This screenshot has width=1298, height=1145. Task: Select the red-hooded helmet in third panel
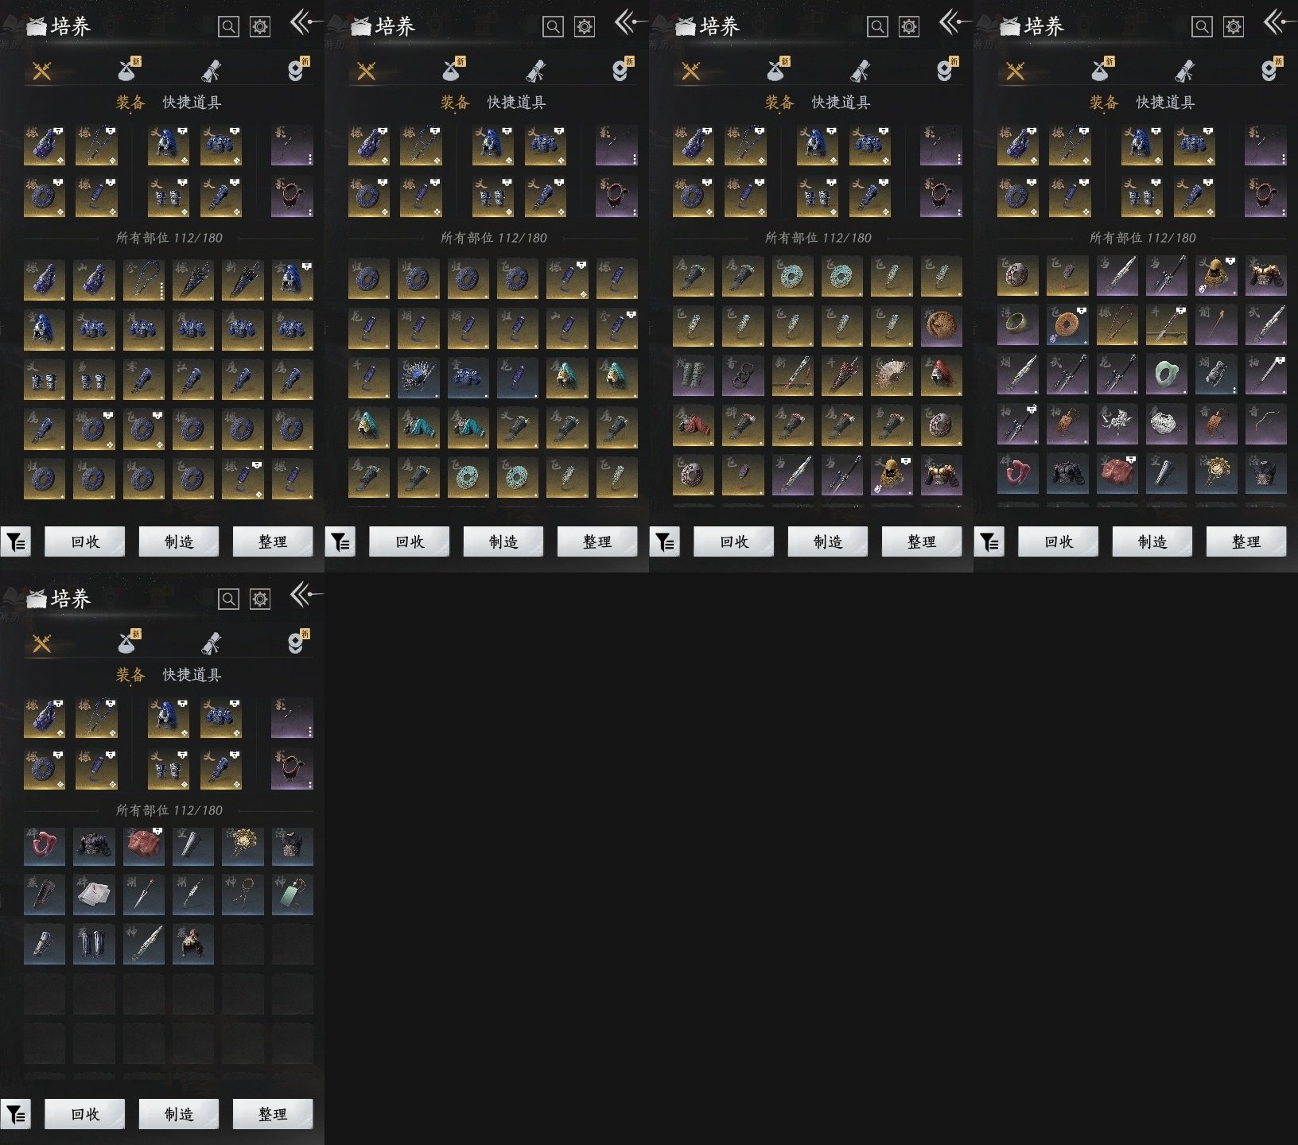pyautogui.click(x=941, y=376)
